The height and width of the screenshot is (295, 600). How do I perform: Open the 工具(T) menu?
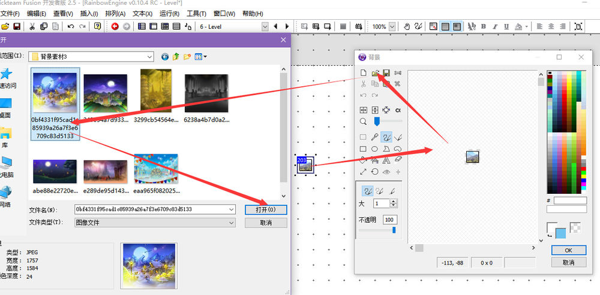196,14
